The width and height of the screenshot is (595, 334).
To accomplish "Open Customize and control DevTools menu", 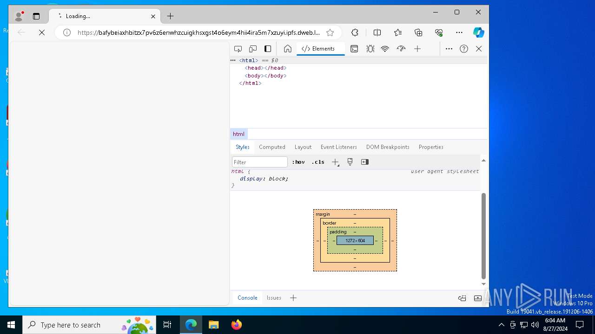I will click(x=449, y=49).
